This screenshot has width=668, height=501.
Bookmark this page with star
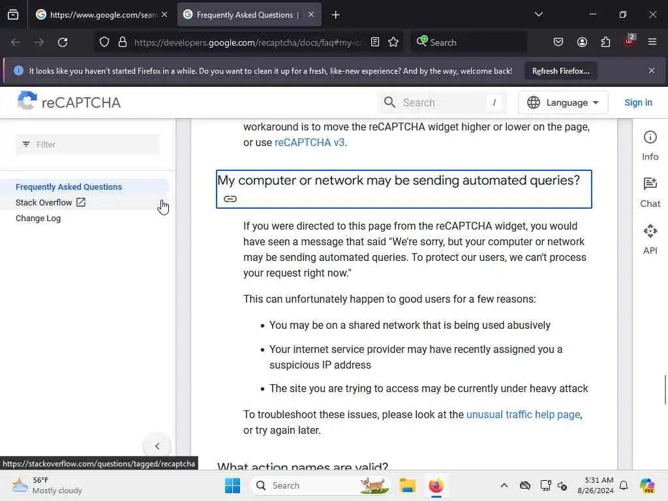point(393,42)
